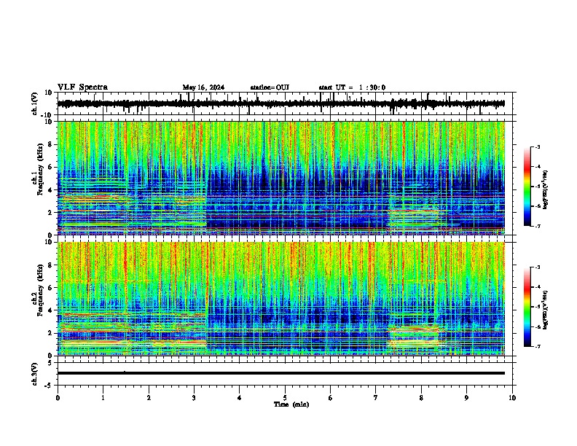This screenshot has height=446, width=577.
Task: Click the "ch.1(V)" waveform axis label
Action: pyautogui.click(x=34, y=103)
